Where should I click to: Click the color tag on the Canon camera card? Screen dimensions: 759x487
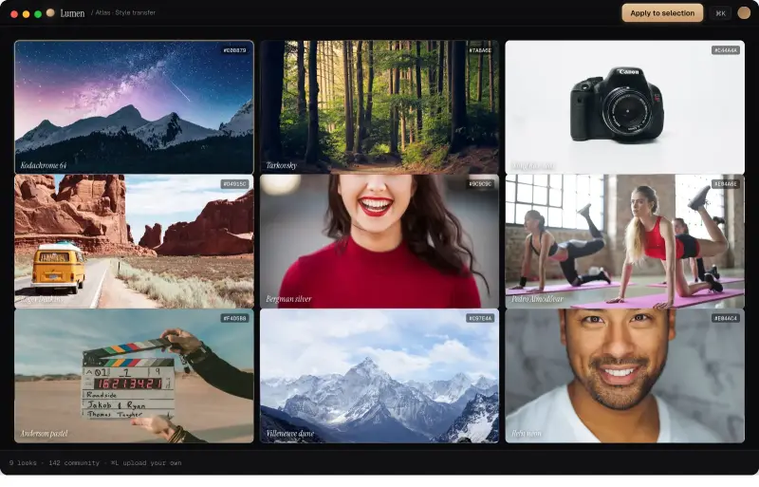pyautogui.click(x=725, y=50)
